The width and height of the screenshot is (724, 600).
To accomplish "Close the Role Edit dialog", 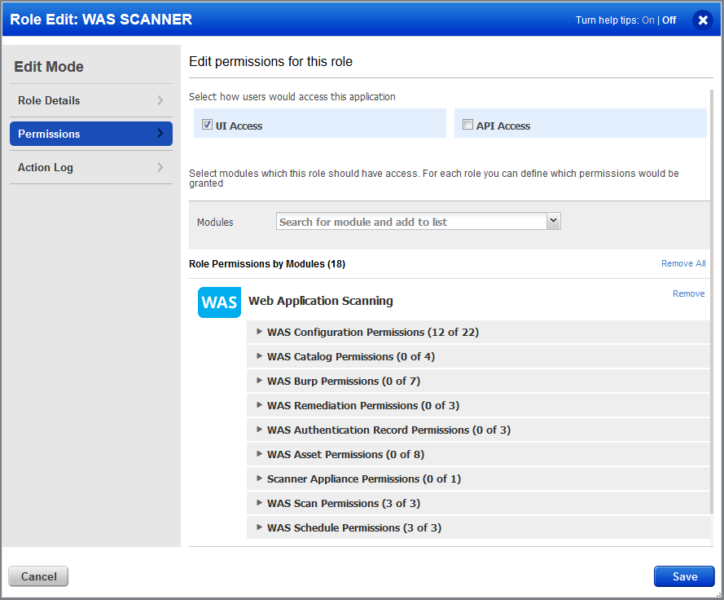I will coord(702,20).
